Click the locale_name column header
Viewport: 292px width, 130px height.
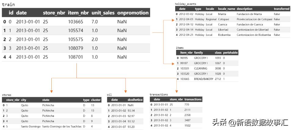[x=227, y=9]
